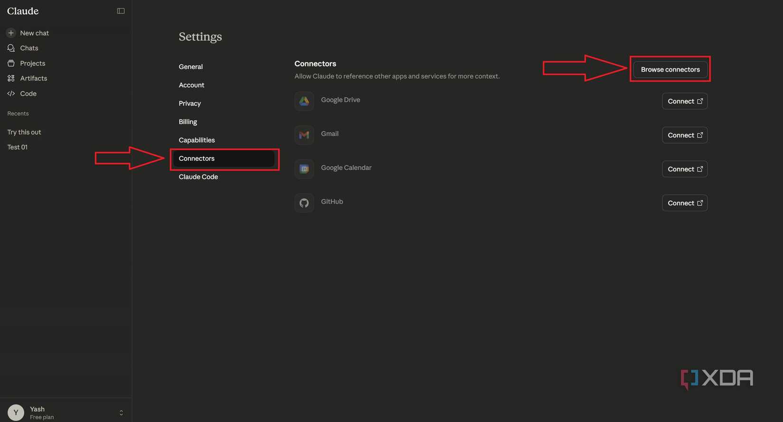Connect the Google Drive connector
The width and height of the screenshot is (783, 422).
point(684,101)
